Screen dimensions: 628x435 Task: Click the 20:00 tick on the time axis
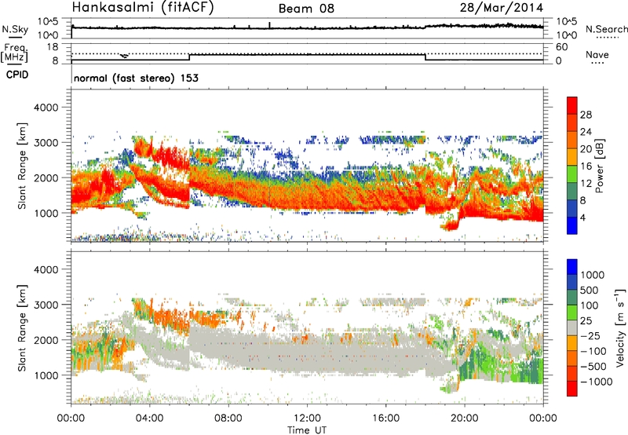pos(464,417)
